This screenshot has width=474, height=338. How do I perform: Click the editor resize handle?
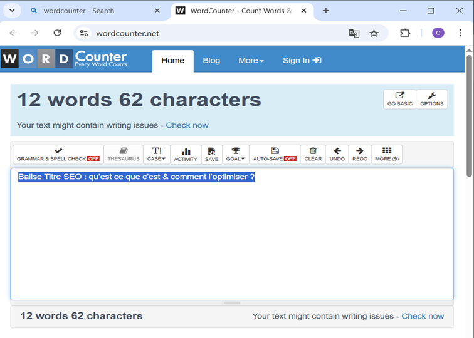point(232,303)
